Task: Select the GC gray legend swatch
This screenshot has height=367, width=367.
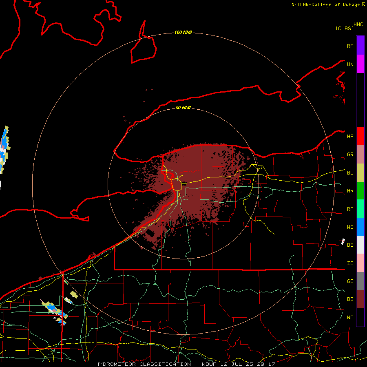Action: click(x=360, y=281)
